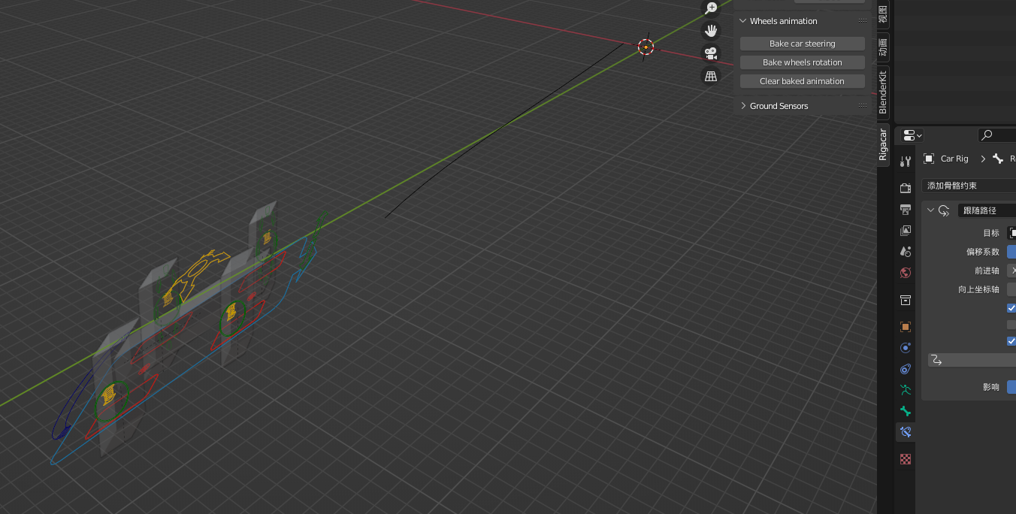Open the Scene properties tab
The height and width of the screenshot is (514, 1016).
coord(906,251)
